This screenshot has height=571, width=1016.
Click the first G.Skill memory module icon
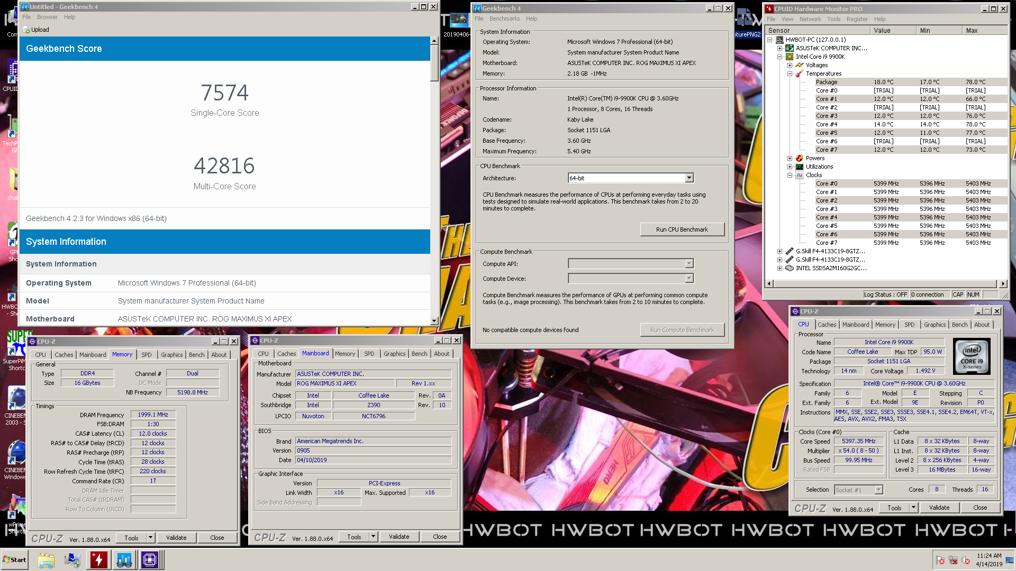coord(790,251)
